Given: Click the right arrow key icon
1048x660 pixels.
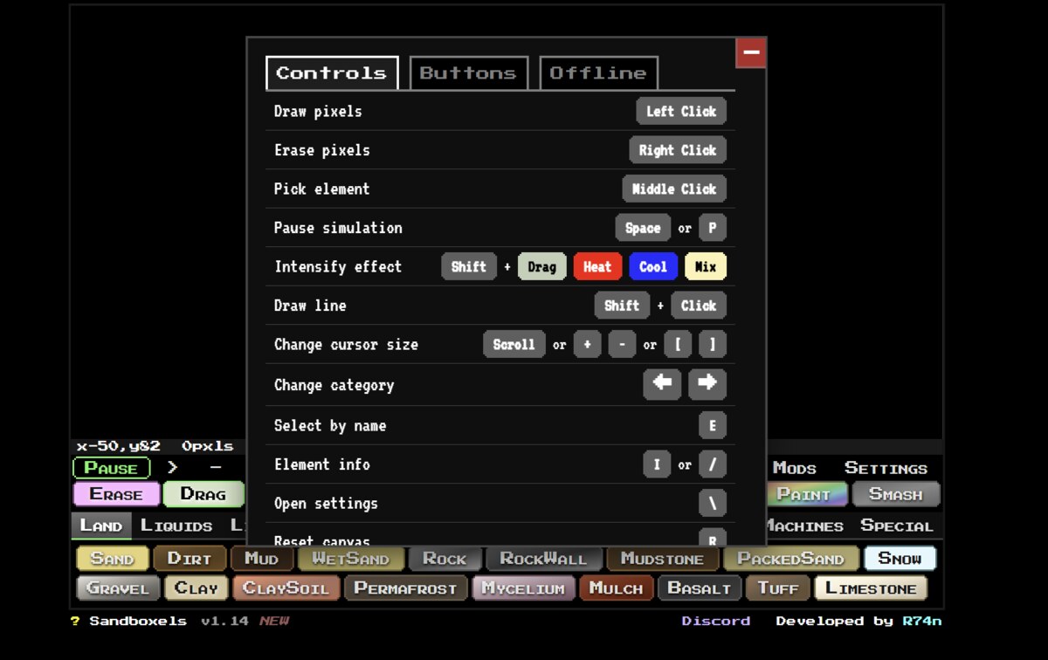Looking at the screenshot, I should click(x=707, y=383).
